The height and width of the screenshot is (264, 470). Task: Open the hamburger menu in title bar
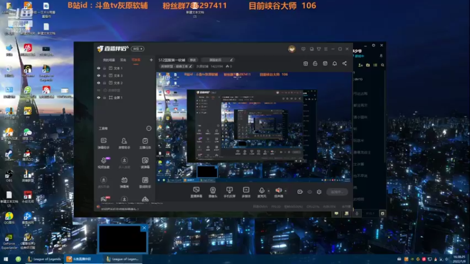pos(326,49)
